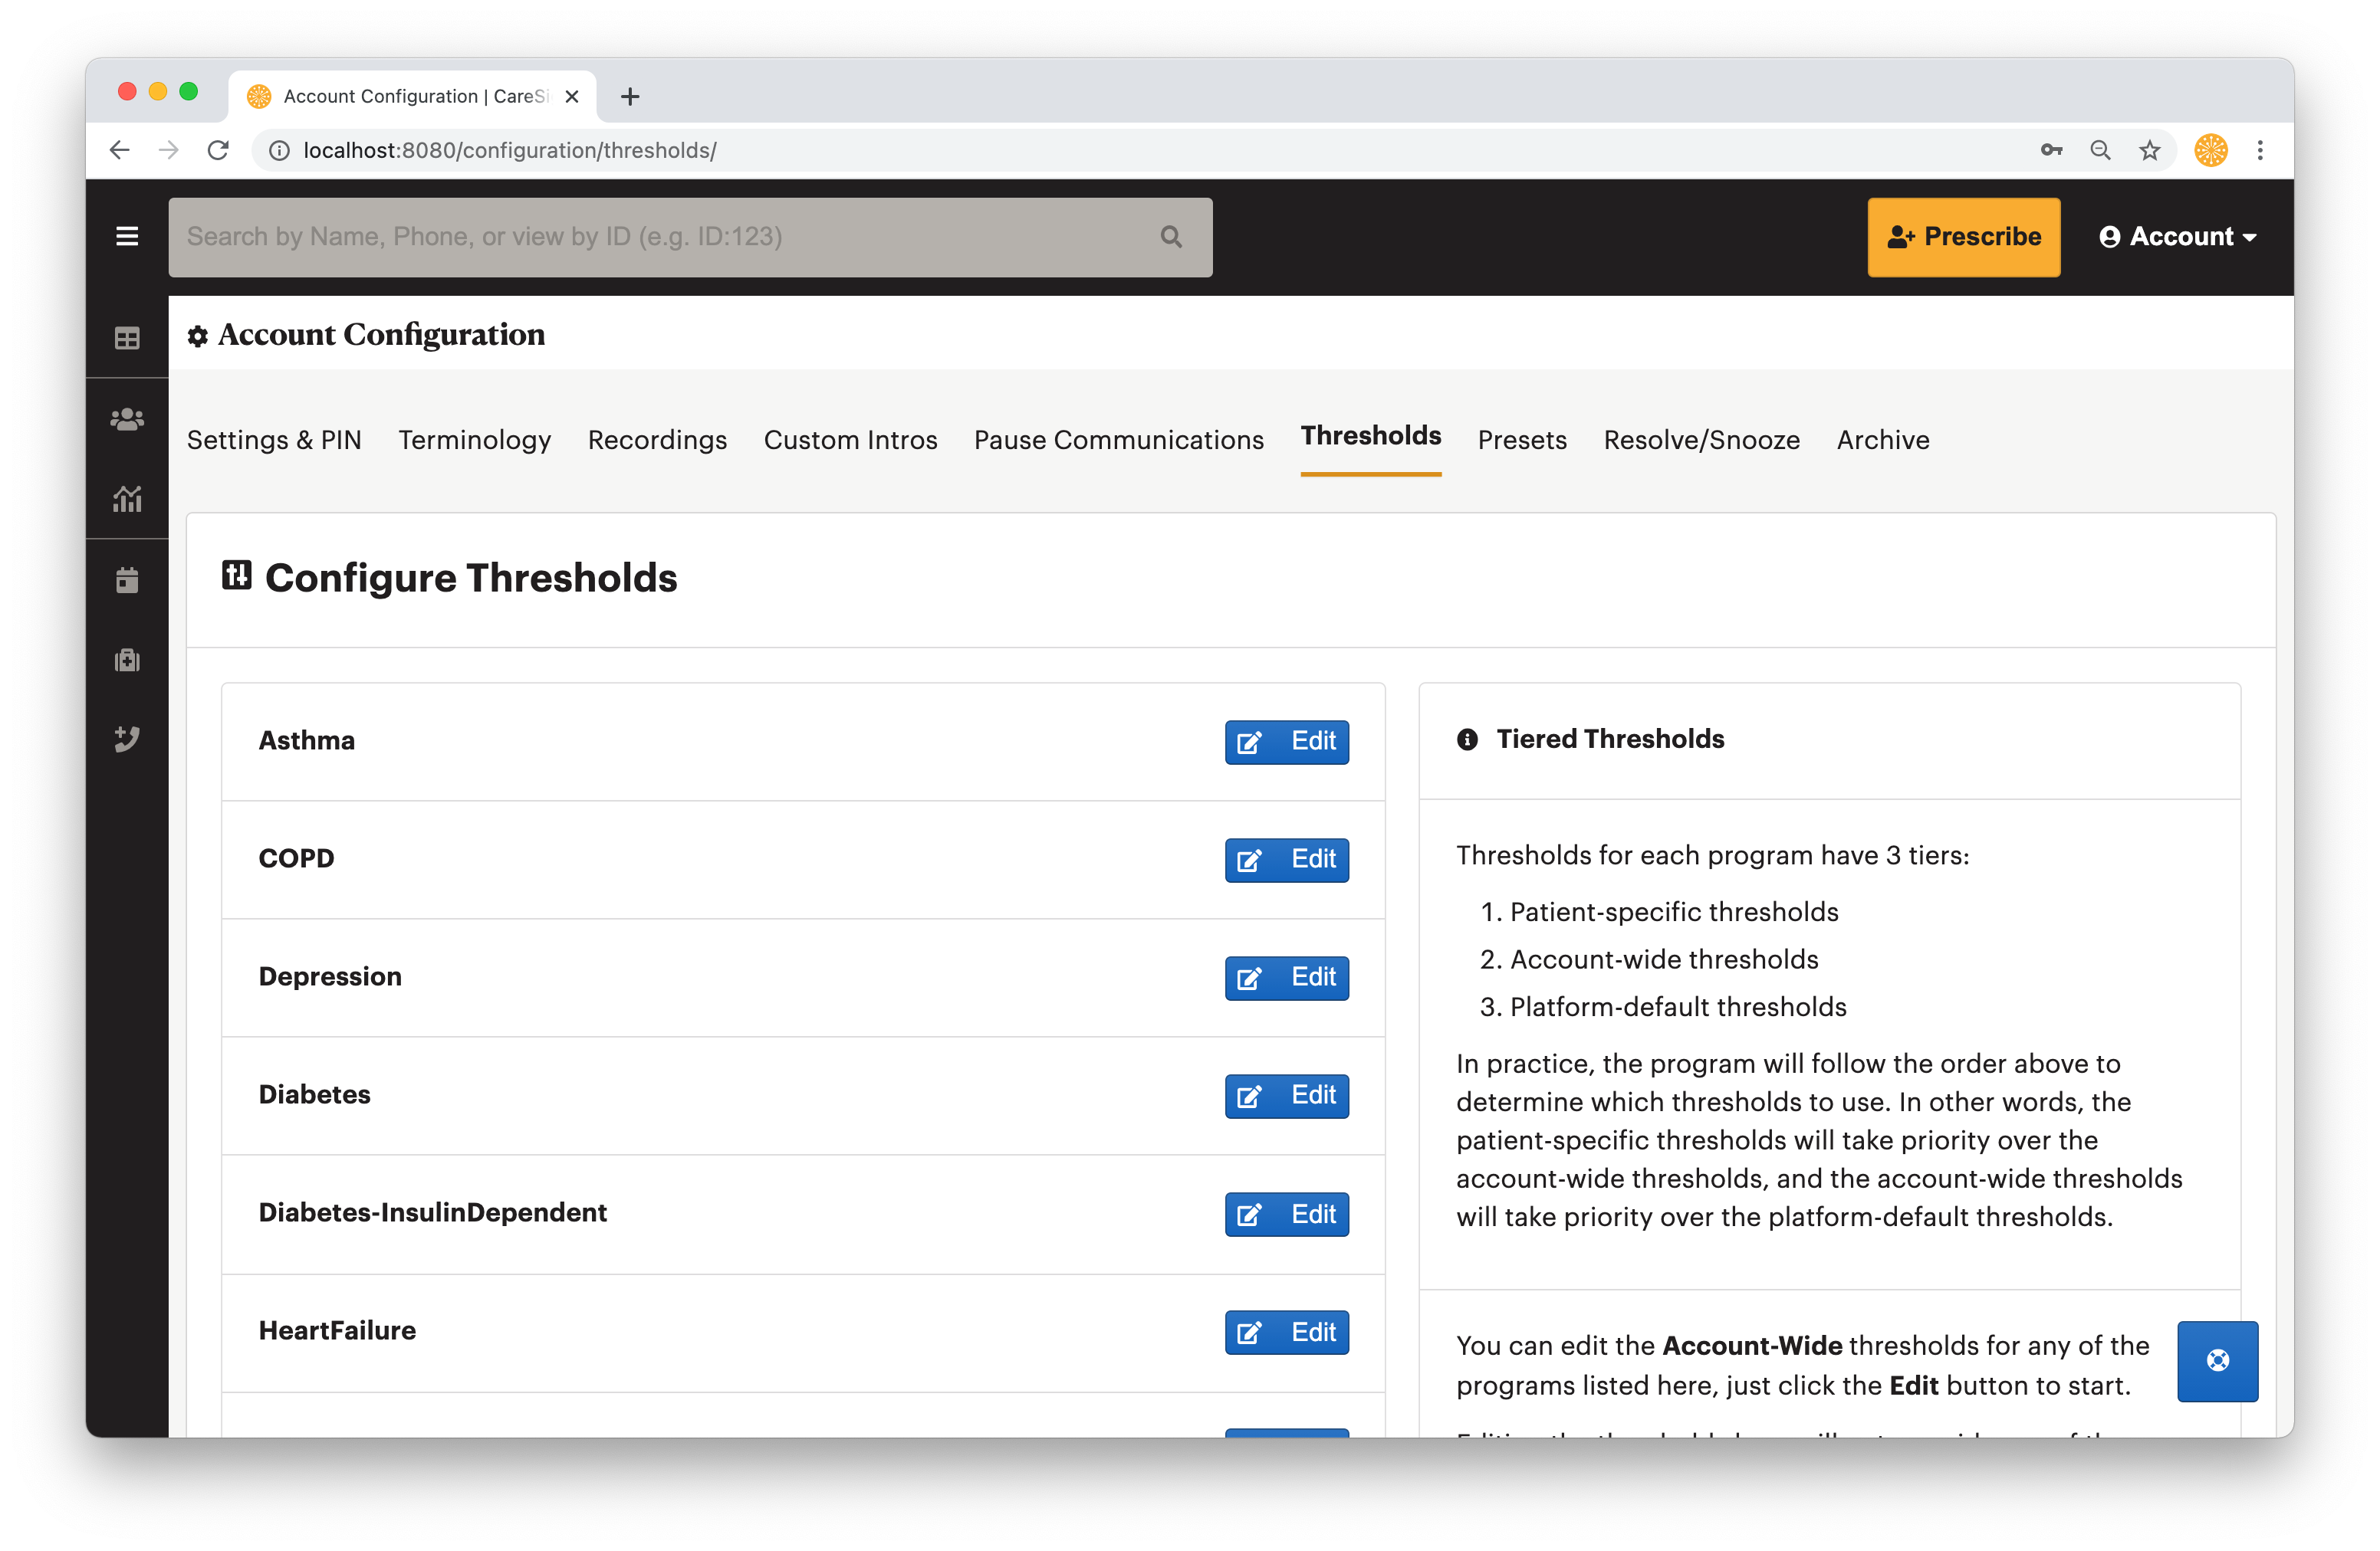
Task: Switch to the Presets tab
Action: [1522, 440]
